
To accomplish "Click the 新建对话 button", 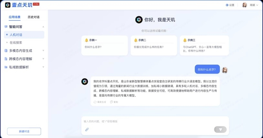I will pyautogui.click(x=24, y=131).
